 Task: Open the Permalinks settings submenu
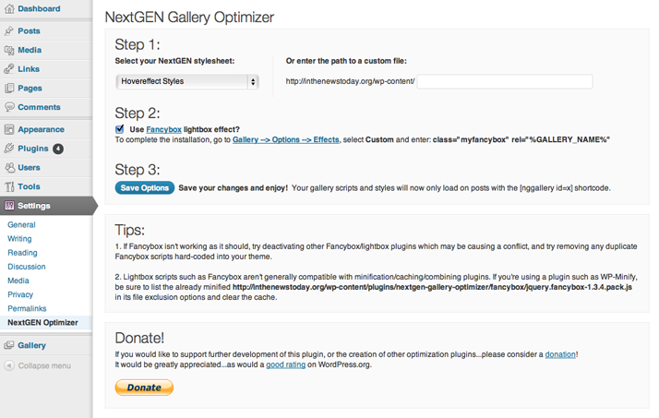(27, 308)
